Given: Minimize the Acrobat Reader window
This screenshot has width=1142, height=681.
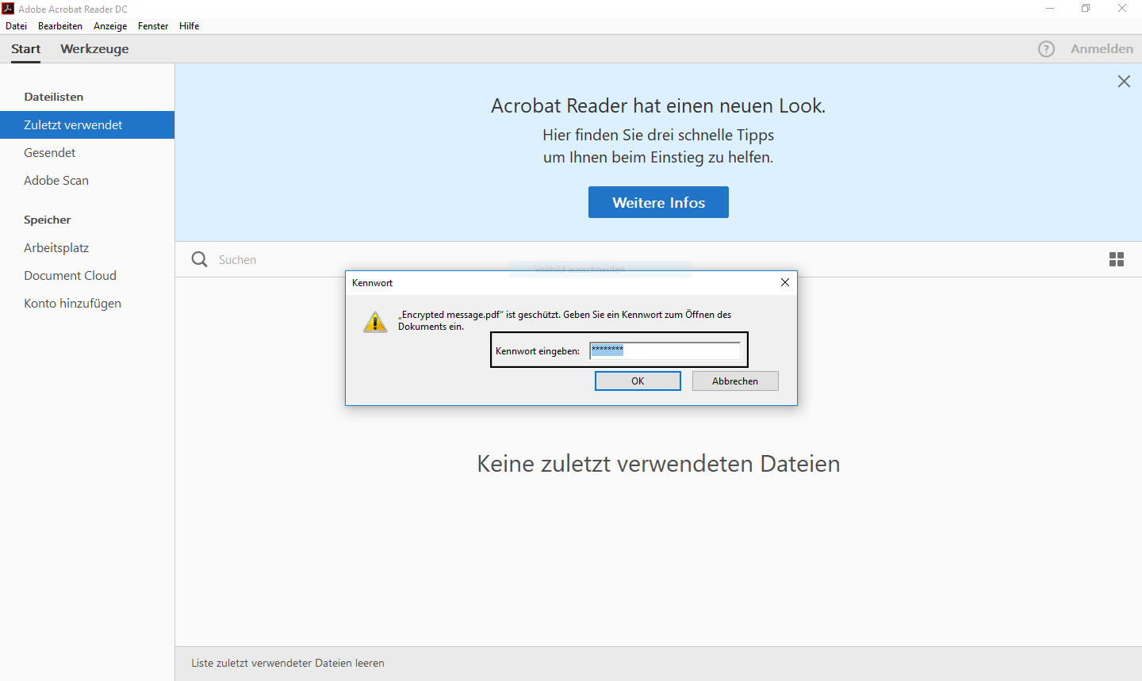Looking at the screenshot, I should tap(1050, 9).
